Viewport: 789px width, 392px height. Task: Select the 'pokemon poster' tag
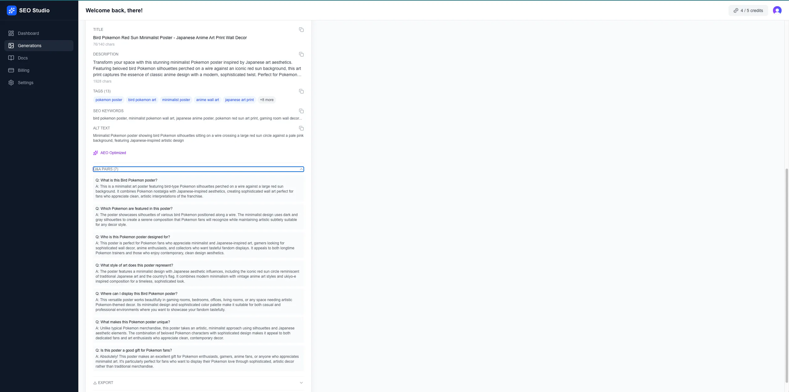(109, 100)
